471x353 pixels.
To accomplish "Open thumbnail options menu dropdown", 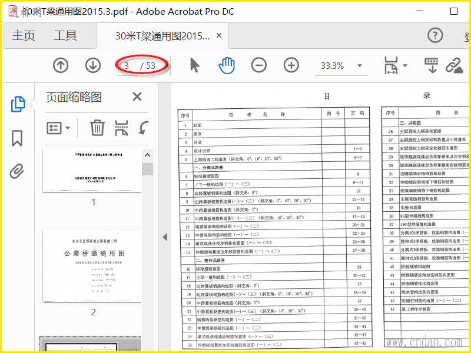I will (x=58, y=128).
